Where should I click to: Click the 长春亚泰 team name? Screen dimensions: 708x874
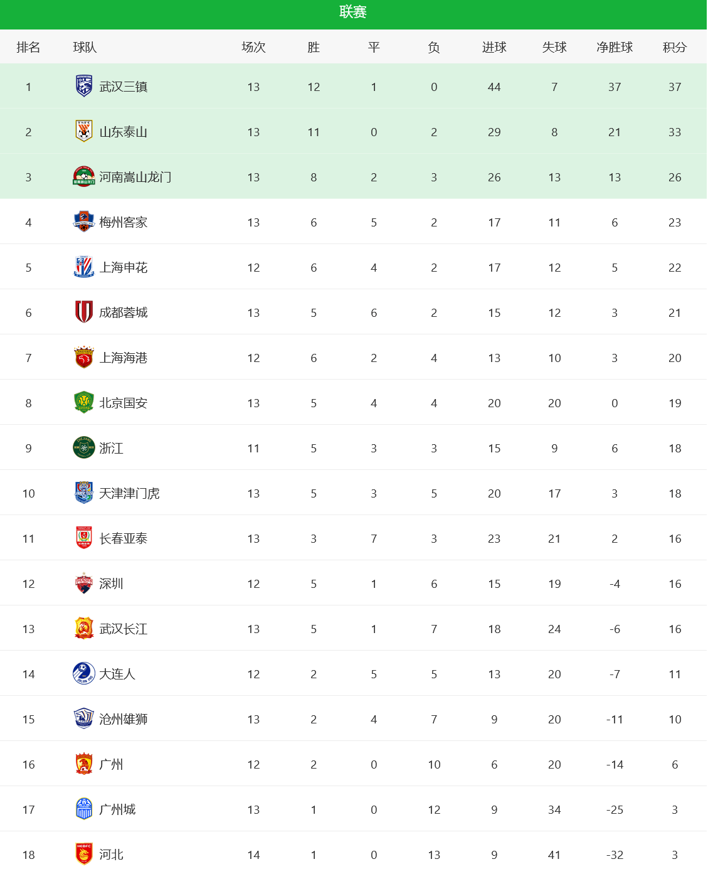click(x=124, y=538)
